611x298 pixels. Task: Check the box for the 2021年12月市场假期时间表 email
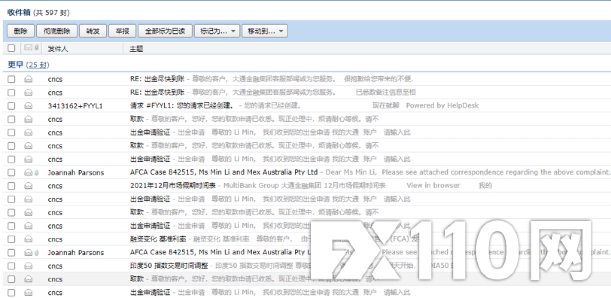coord(11,186)
